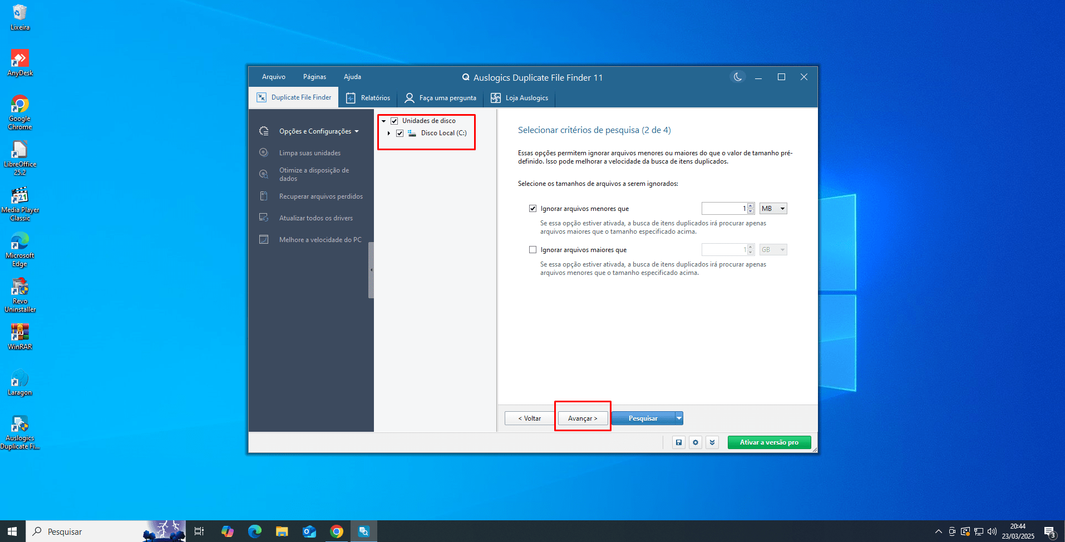Uncheck the Unidades de disco checkbox

tap(395, 120)
